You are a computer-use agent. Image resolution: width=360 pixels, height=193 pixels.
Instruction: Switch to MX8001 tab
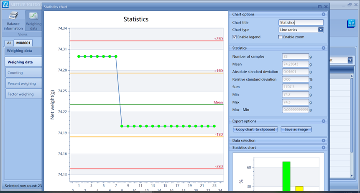click(x=23, y=43)
